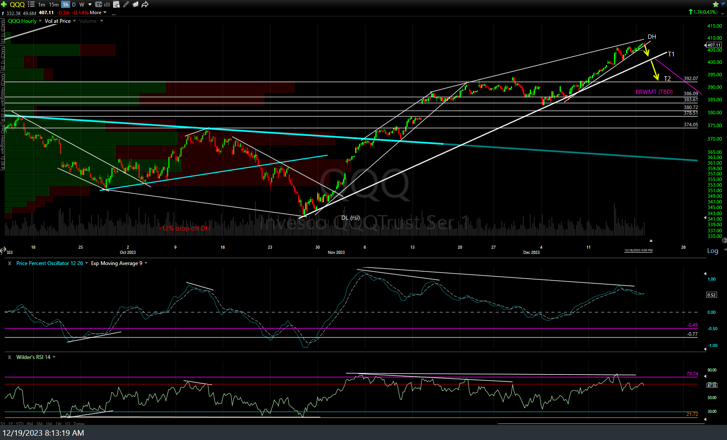Open the timeframe dropdown arrow after W
The image size is (727, 440).
coord(90,4)
